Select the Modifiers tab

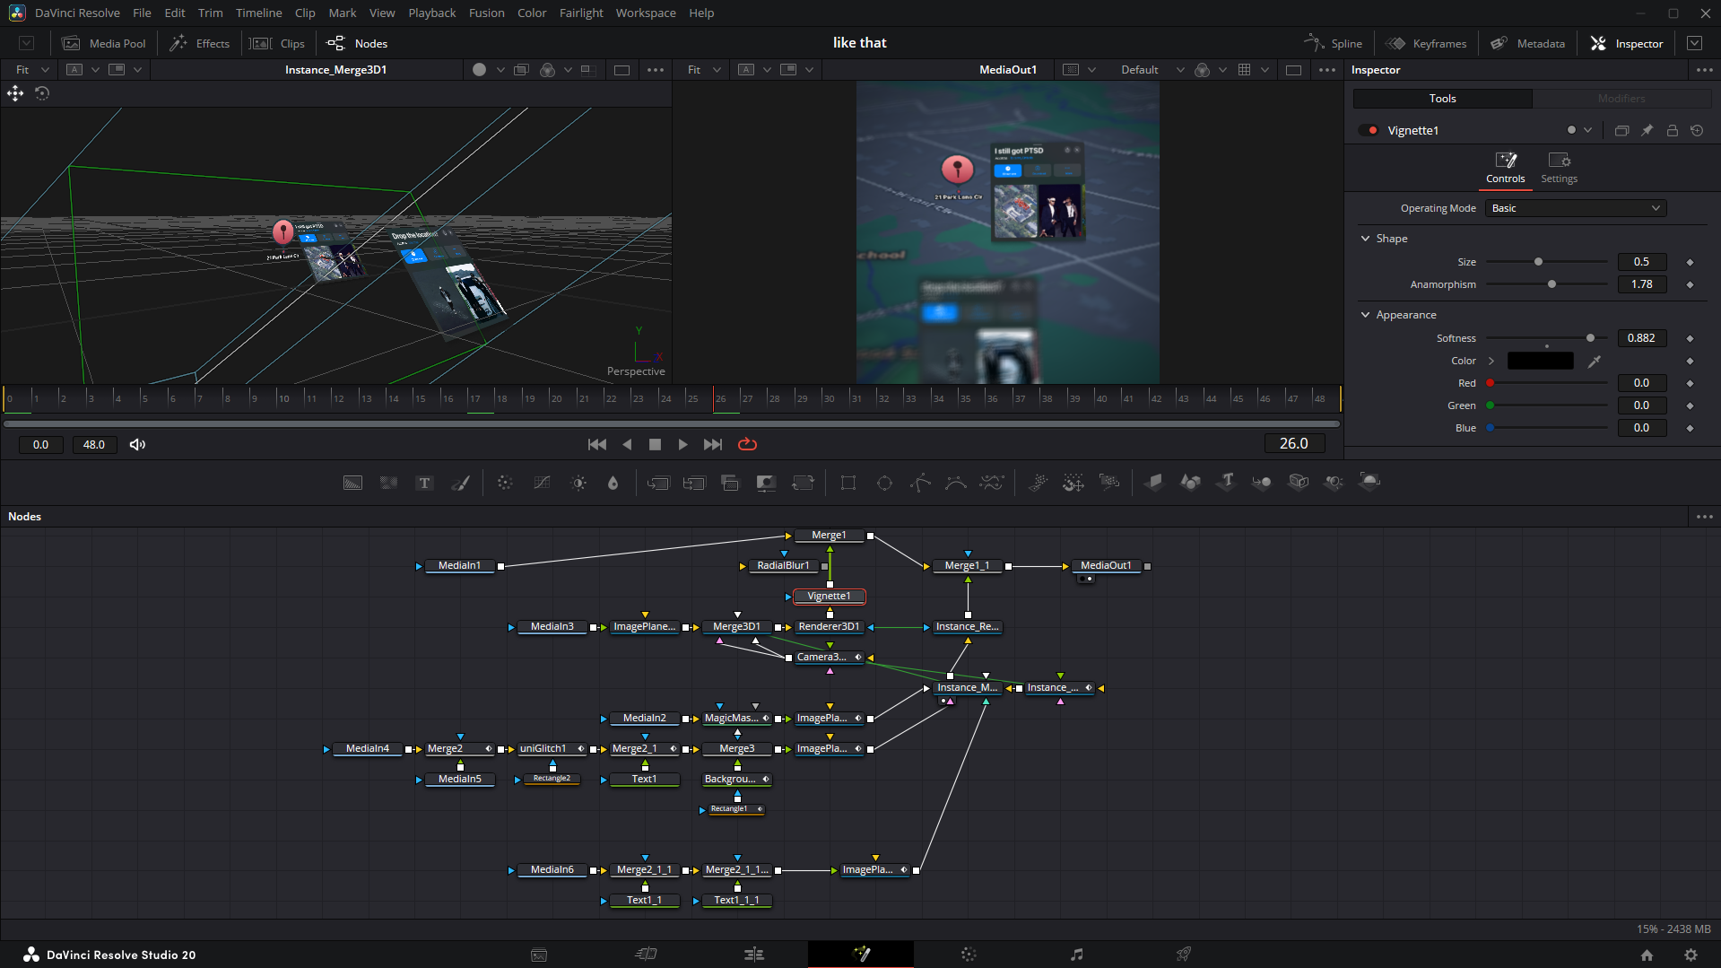[1621, 99]
